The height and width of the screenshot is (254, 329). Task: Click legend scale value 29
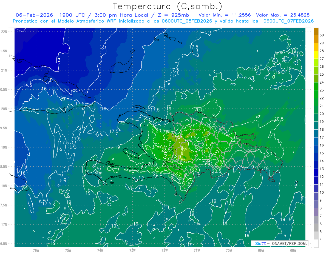coord(322,43)
